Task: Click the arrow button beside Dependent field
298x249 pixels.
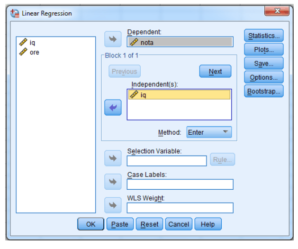Action: (x=113, y=39)
